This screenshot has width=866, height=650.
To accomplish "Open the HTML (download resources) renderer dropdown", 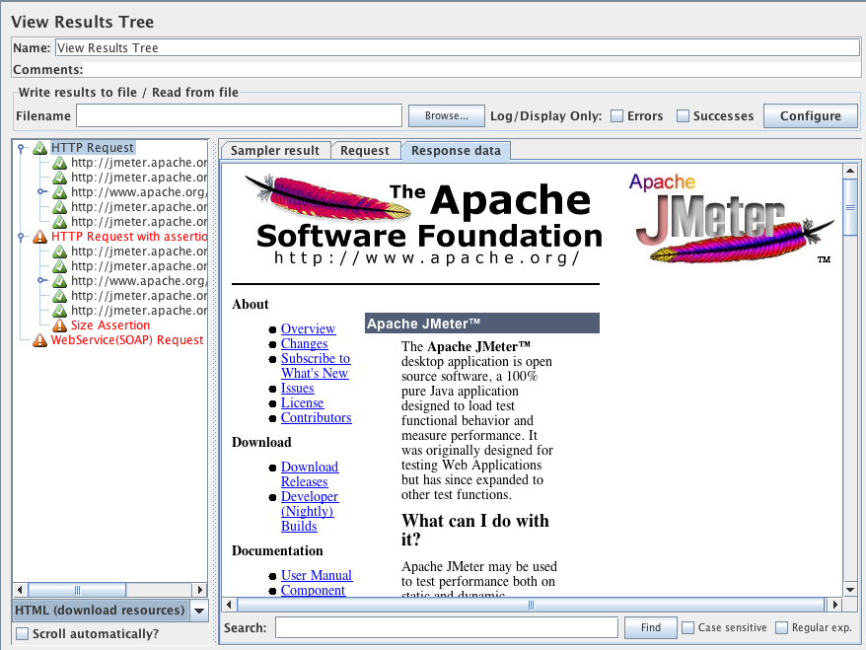I will click(x=199, y=611).
